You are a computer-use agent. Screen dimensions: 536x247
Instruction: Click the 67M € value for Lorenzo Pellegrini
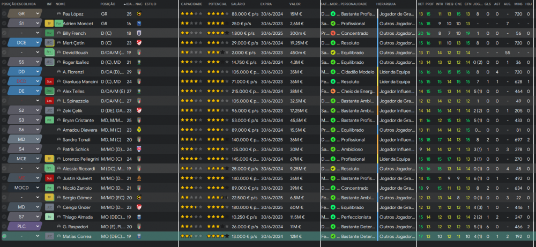point(296,159)
